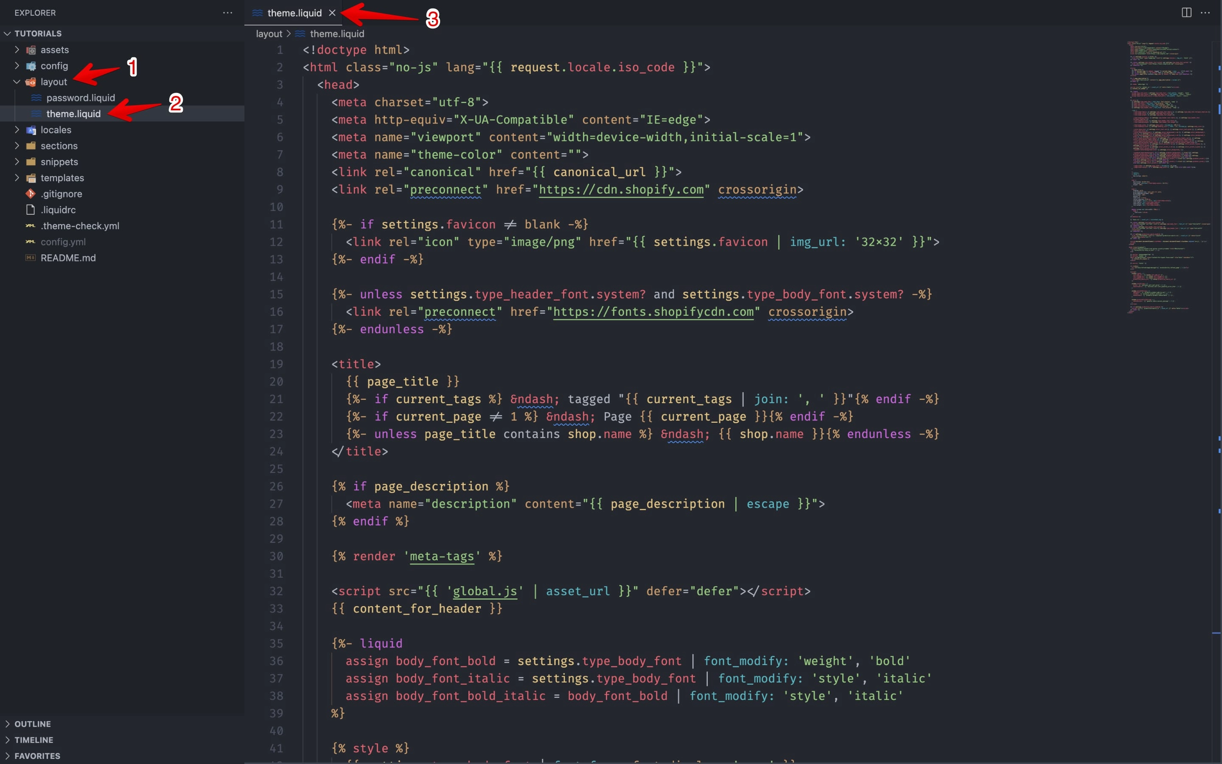Close the theme.liquid tab
This screenshot has width=1222, height=764.
pyautogui.click(x=332, y=13)
